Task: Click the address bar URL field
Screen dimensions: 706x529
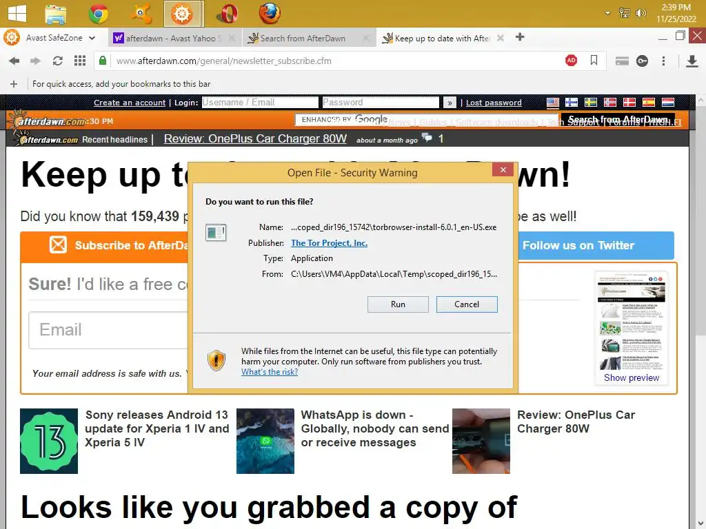Action: [333, 61]
